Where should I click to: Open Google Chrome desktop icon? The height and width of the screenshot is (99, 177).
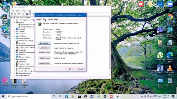170,17
